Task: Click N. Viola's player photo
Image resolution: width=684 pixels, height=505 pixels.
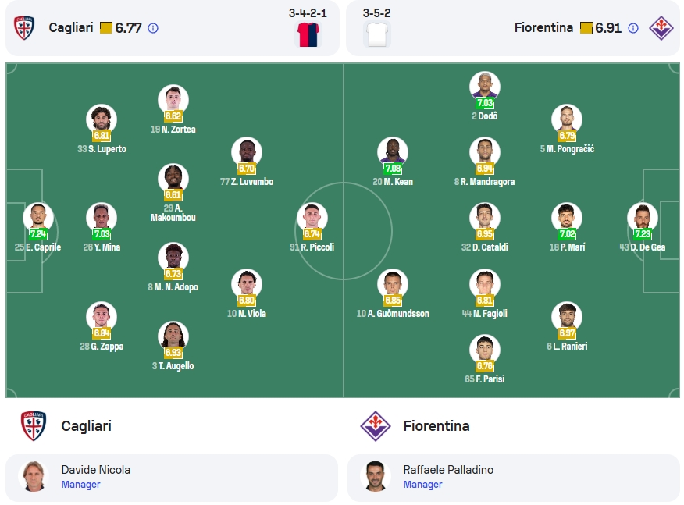Action: [247, 284]
